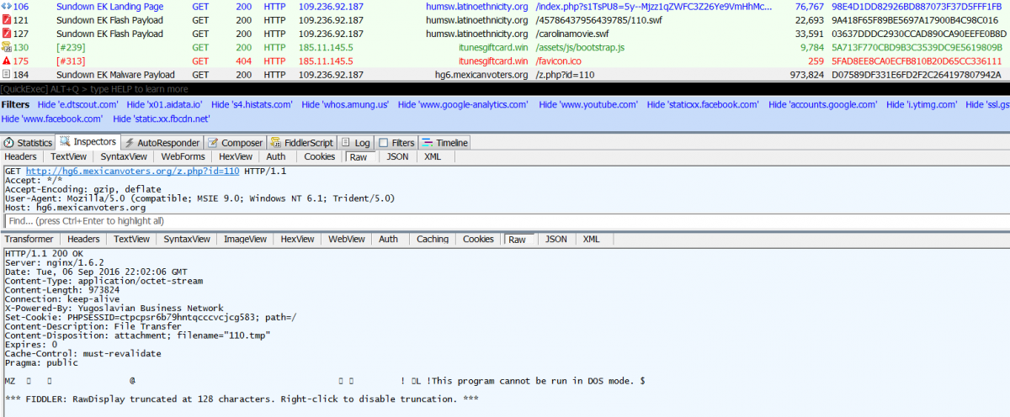Click the Timeline tab's colored bars icon

tap(427, 143)
